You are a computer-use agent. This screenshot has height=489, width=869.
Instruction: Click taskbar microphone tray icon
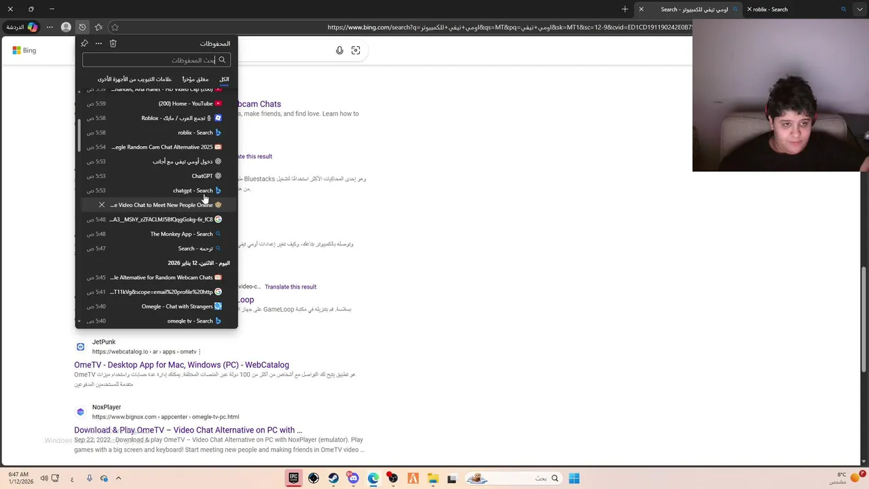(89, 478)
